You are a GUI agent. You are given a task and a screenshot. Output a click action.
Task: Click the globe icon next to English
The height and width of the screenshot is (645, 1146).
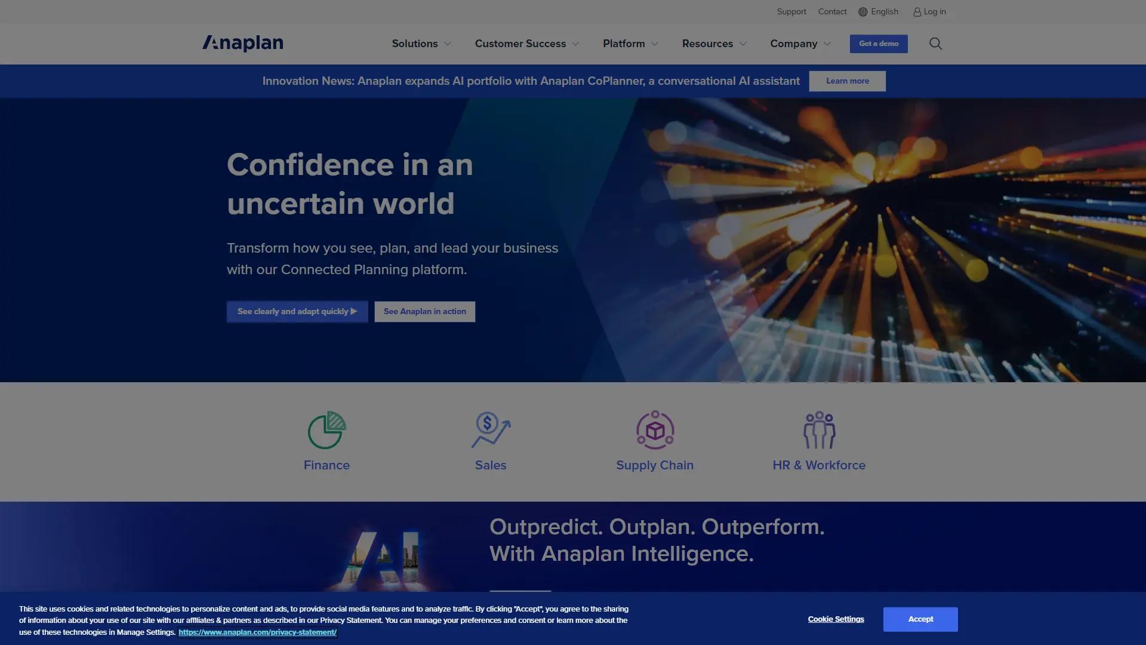(x=861, y=11)
